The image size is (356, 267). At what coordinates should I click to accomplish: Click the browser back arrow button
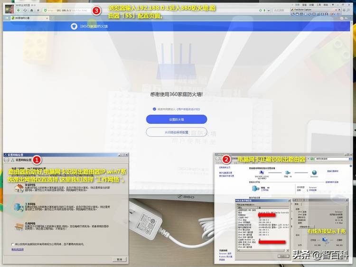(19, 10)
